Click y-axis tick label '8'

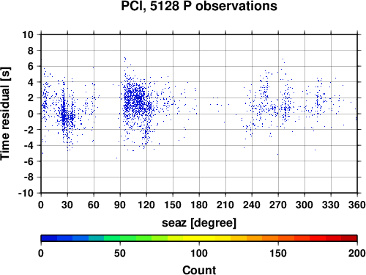(x=31, y=51)
